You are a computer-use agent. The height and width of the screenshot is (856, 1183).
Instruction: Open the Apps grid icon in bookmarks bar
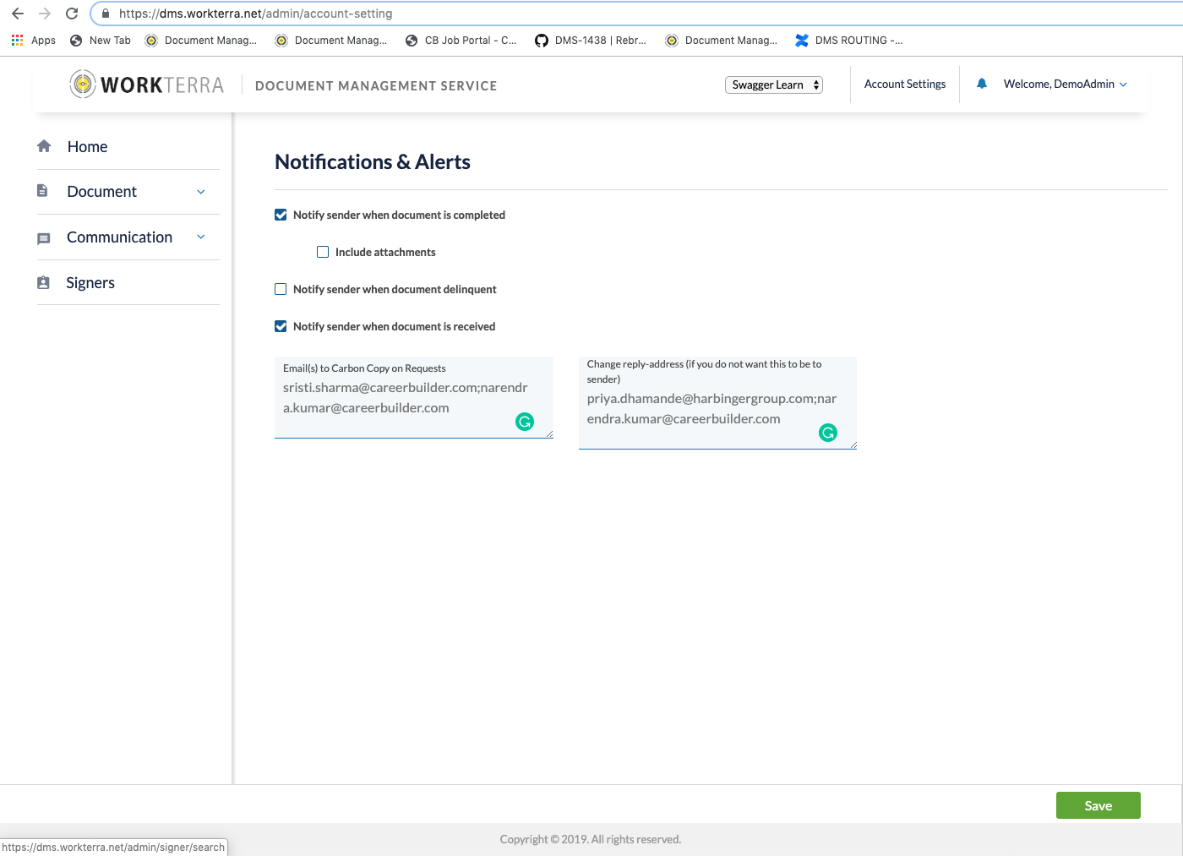[17, 40]
